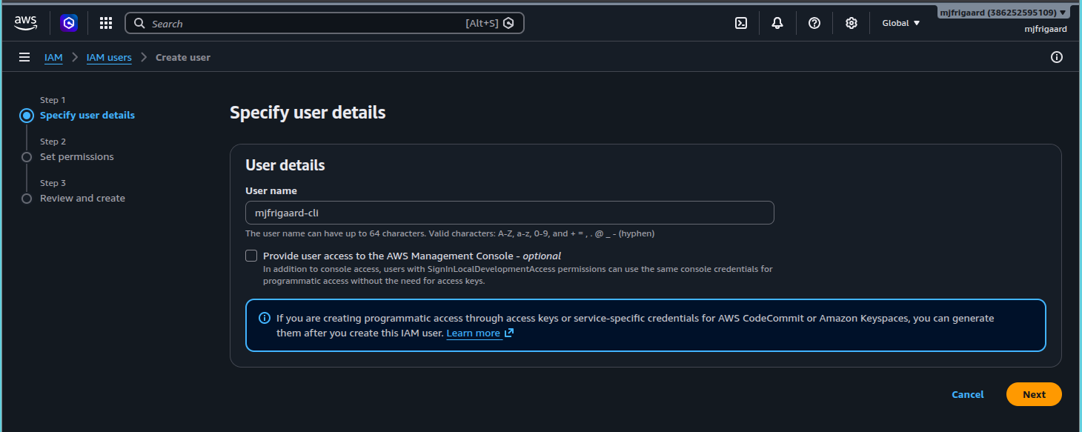The width and height of the screenshot is (1082, 432).
Task: Select Set permissions step
Action: 77,156
